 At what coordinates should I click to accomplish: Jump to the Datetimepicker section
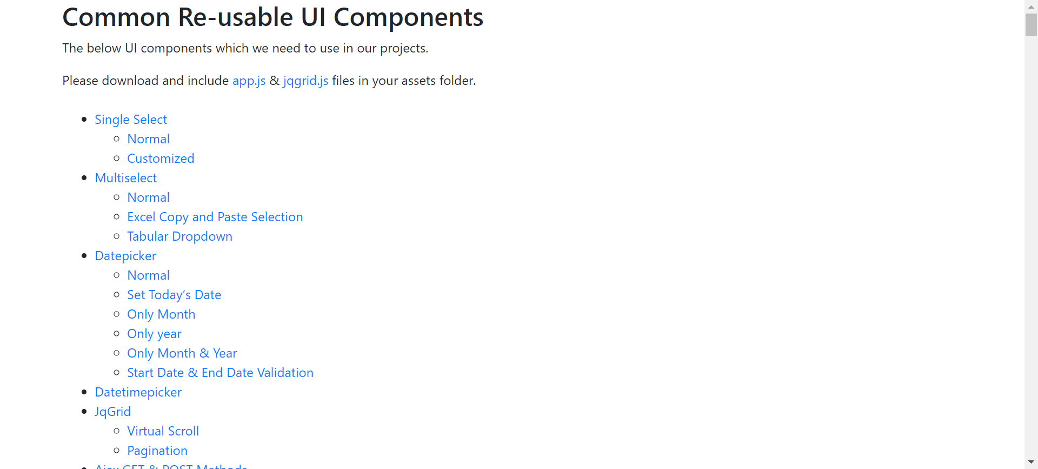point(138,392)
